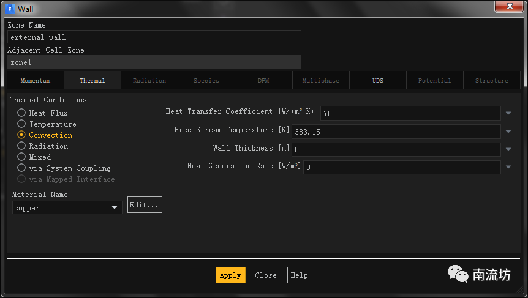Click the Zone Name text field
Viewport: 528px width, 298px height.
[154, 37]
